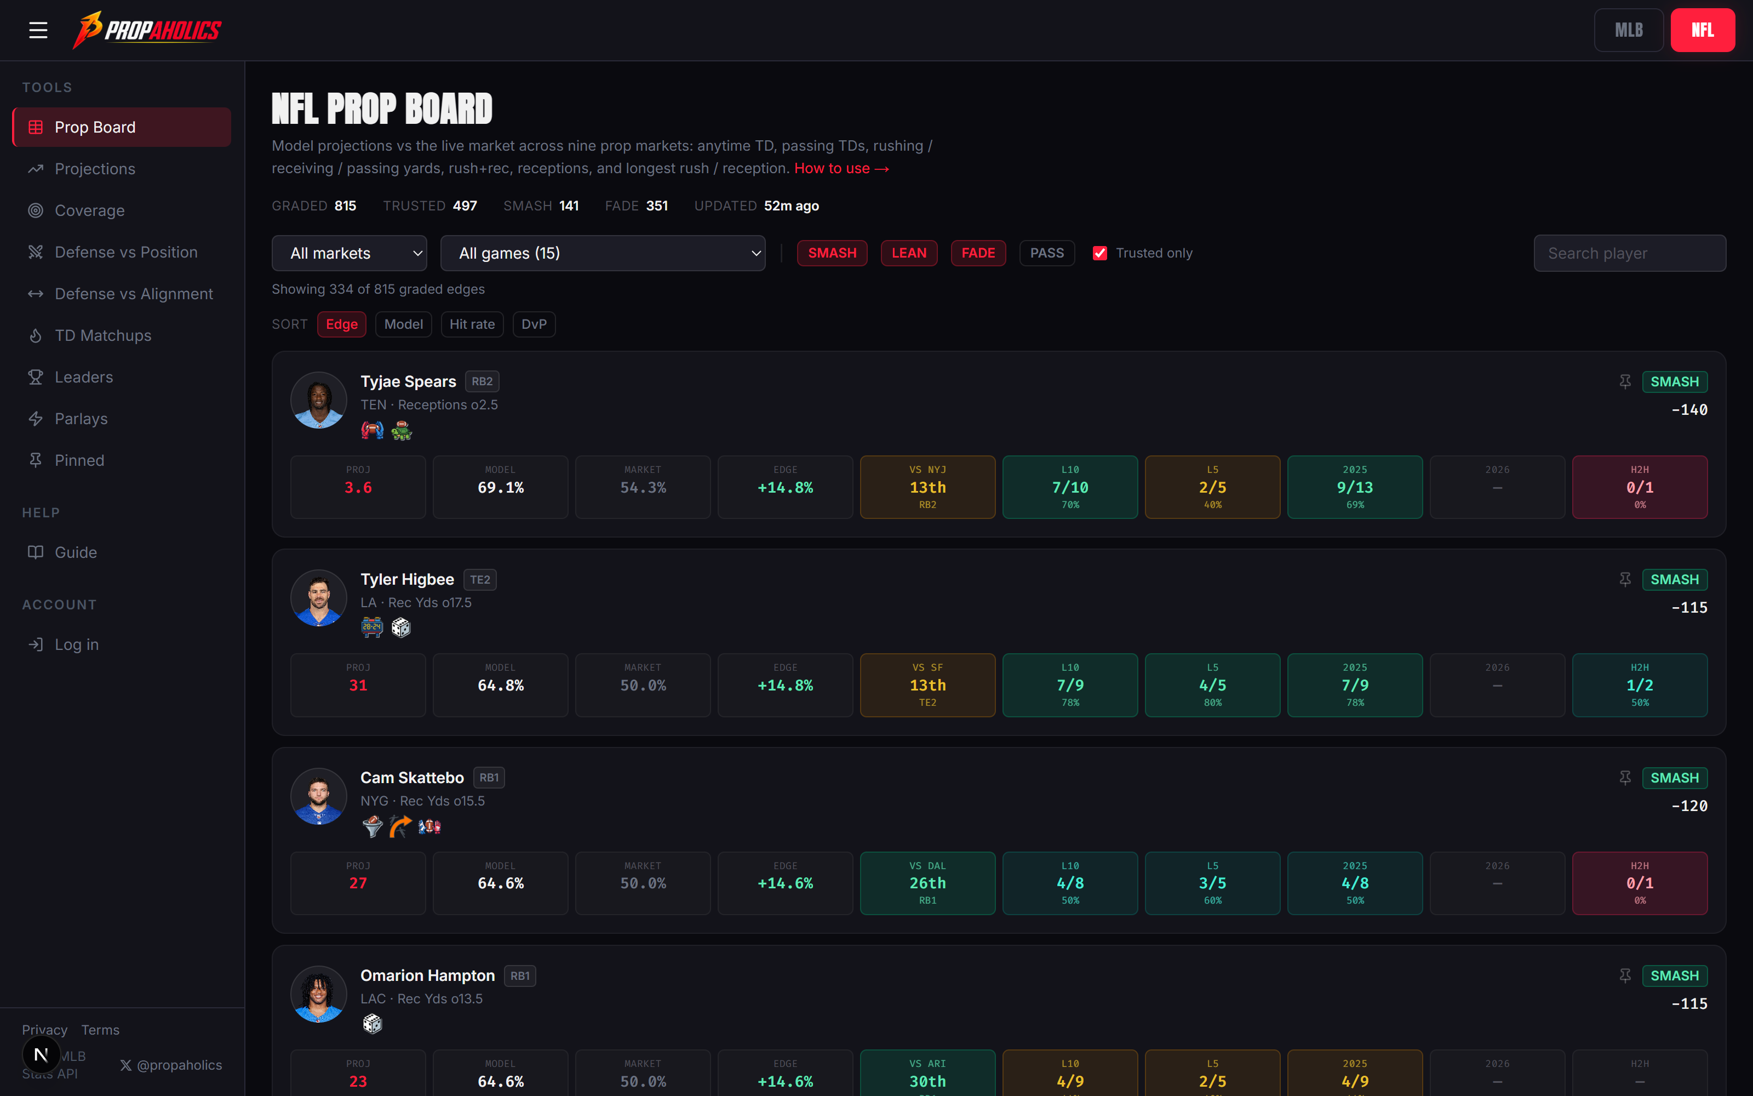
Task: Open the Terms footer link
Action: click(100, 1030)
